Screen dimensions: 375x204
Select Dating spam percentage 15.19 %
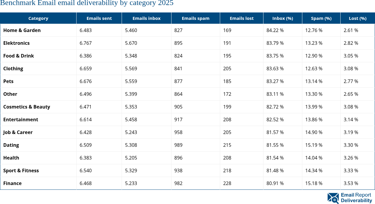pyautogui.click(x=314, y=145)
